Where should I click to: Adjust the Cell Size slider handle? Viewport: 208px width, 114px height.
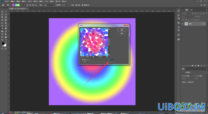click(85, 62)
